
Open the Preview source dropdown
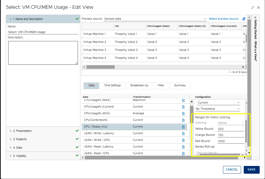tap(155, 19)
